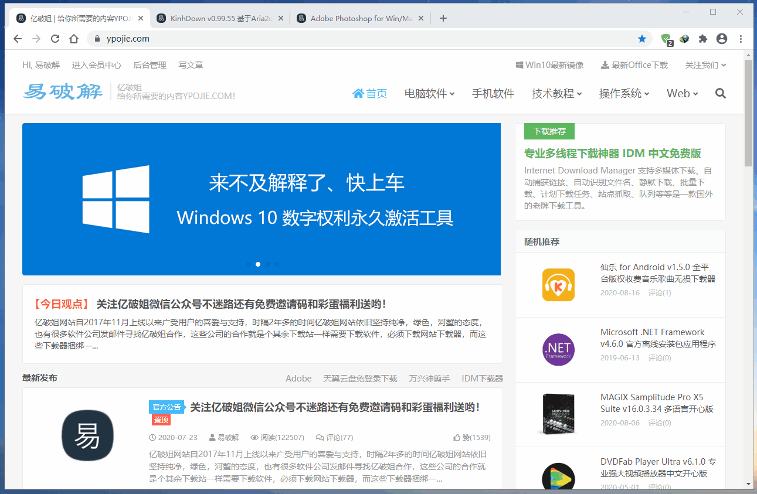
Task: Expand the Web dropdown menu
Action: click(682, 93)
